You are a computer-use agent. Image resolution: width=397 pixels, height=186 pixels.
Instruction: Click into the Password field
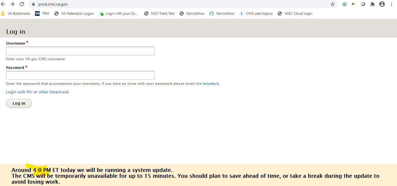click(x=81, y=75)
